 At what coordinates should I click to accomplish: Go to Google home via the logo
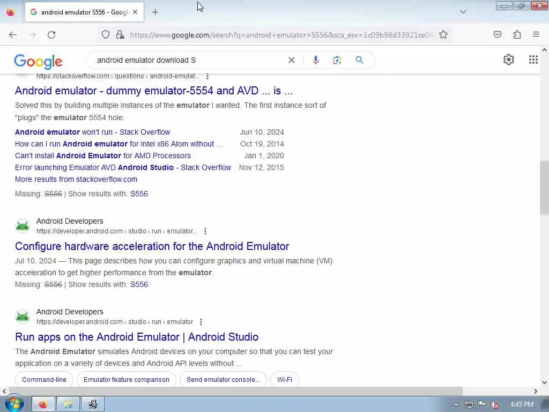pyautogui.click(x=38, y=61)
